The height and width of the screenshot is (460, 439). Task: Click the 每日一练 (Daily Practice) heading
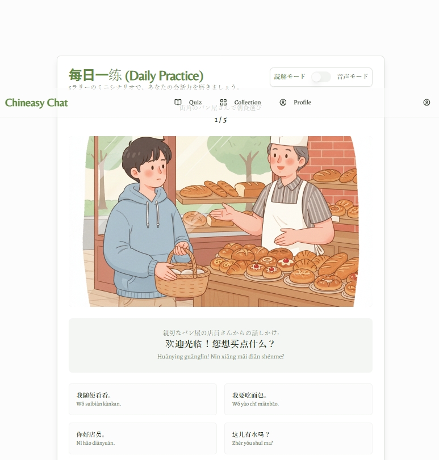136,75
